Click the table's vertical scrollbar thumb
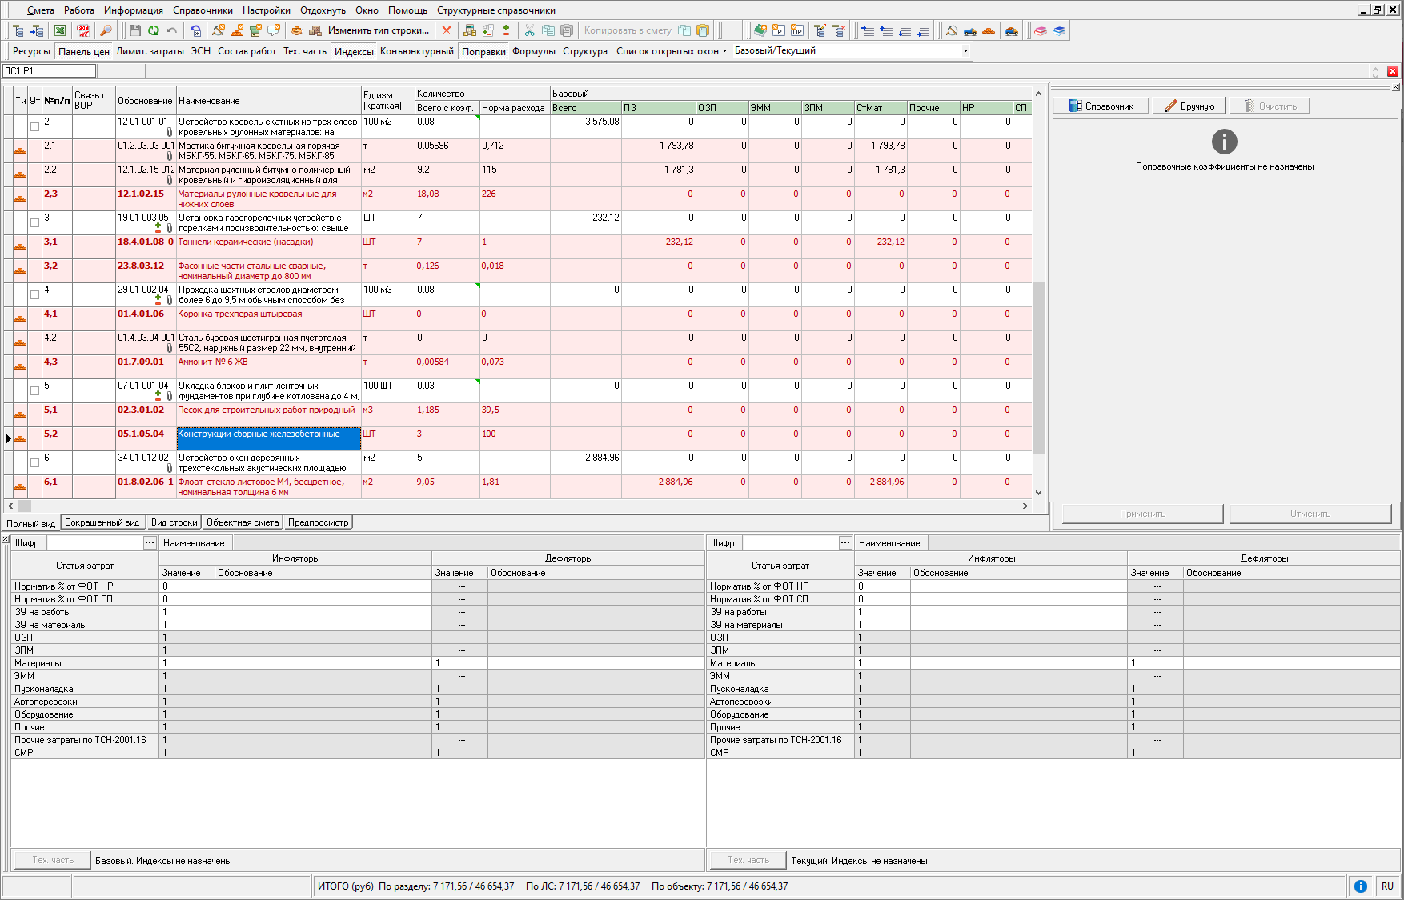The image size is (1404, 900). click(x=1038, y=368)
